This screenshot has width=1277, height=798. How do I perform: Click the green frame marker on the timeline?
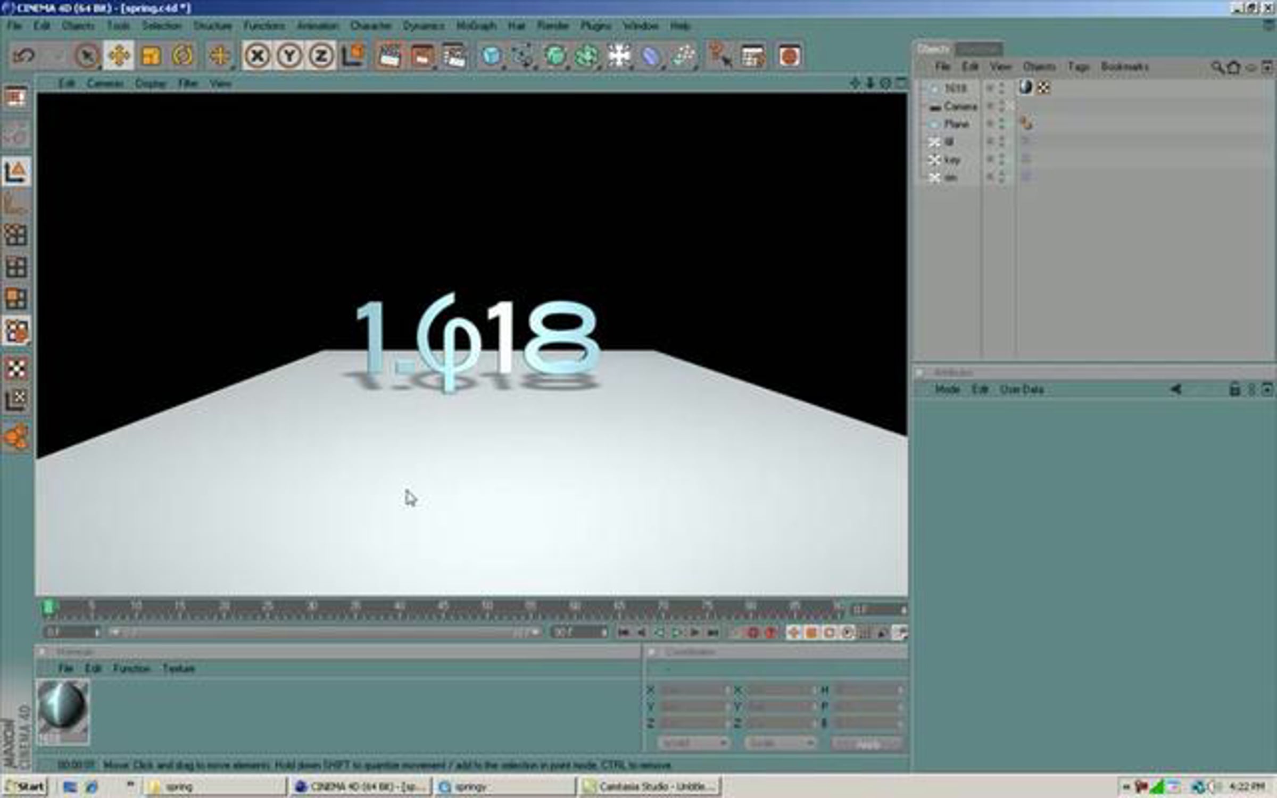coord(49,606)
